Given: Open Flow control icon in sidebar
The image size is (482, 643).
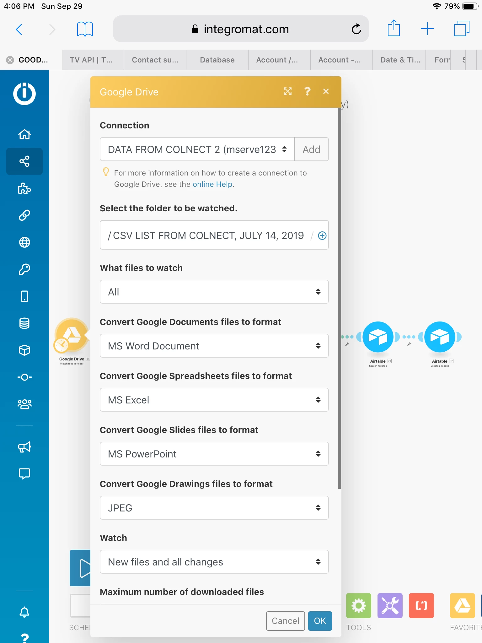Looking at the screenshot, I should point(24,377).
